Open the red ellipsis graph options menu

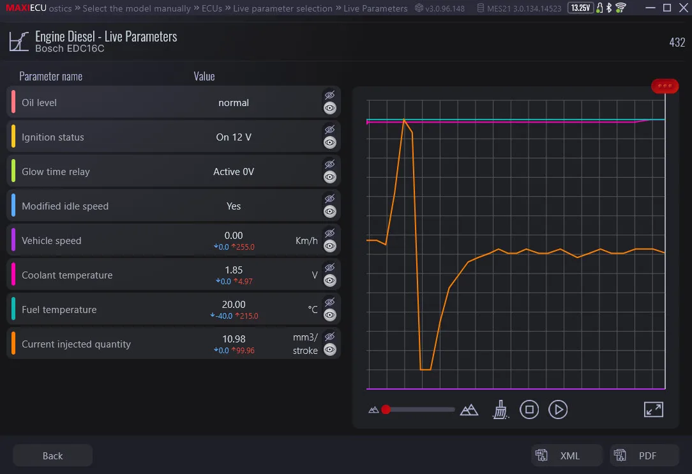665,86
